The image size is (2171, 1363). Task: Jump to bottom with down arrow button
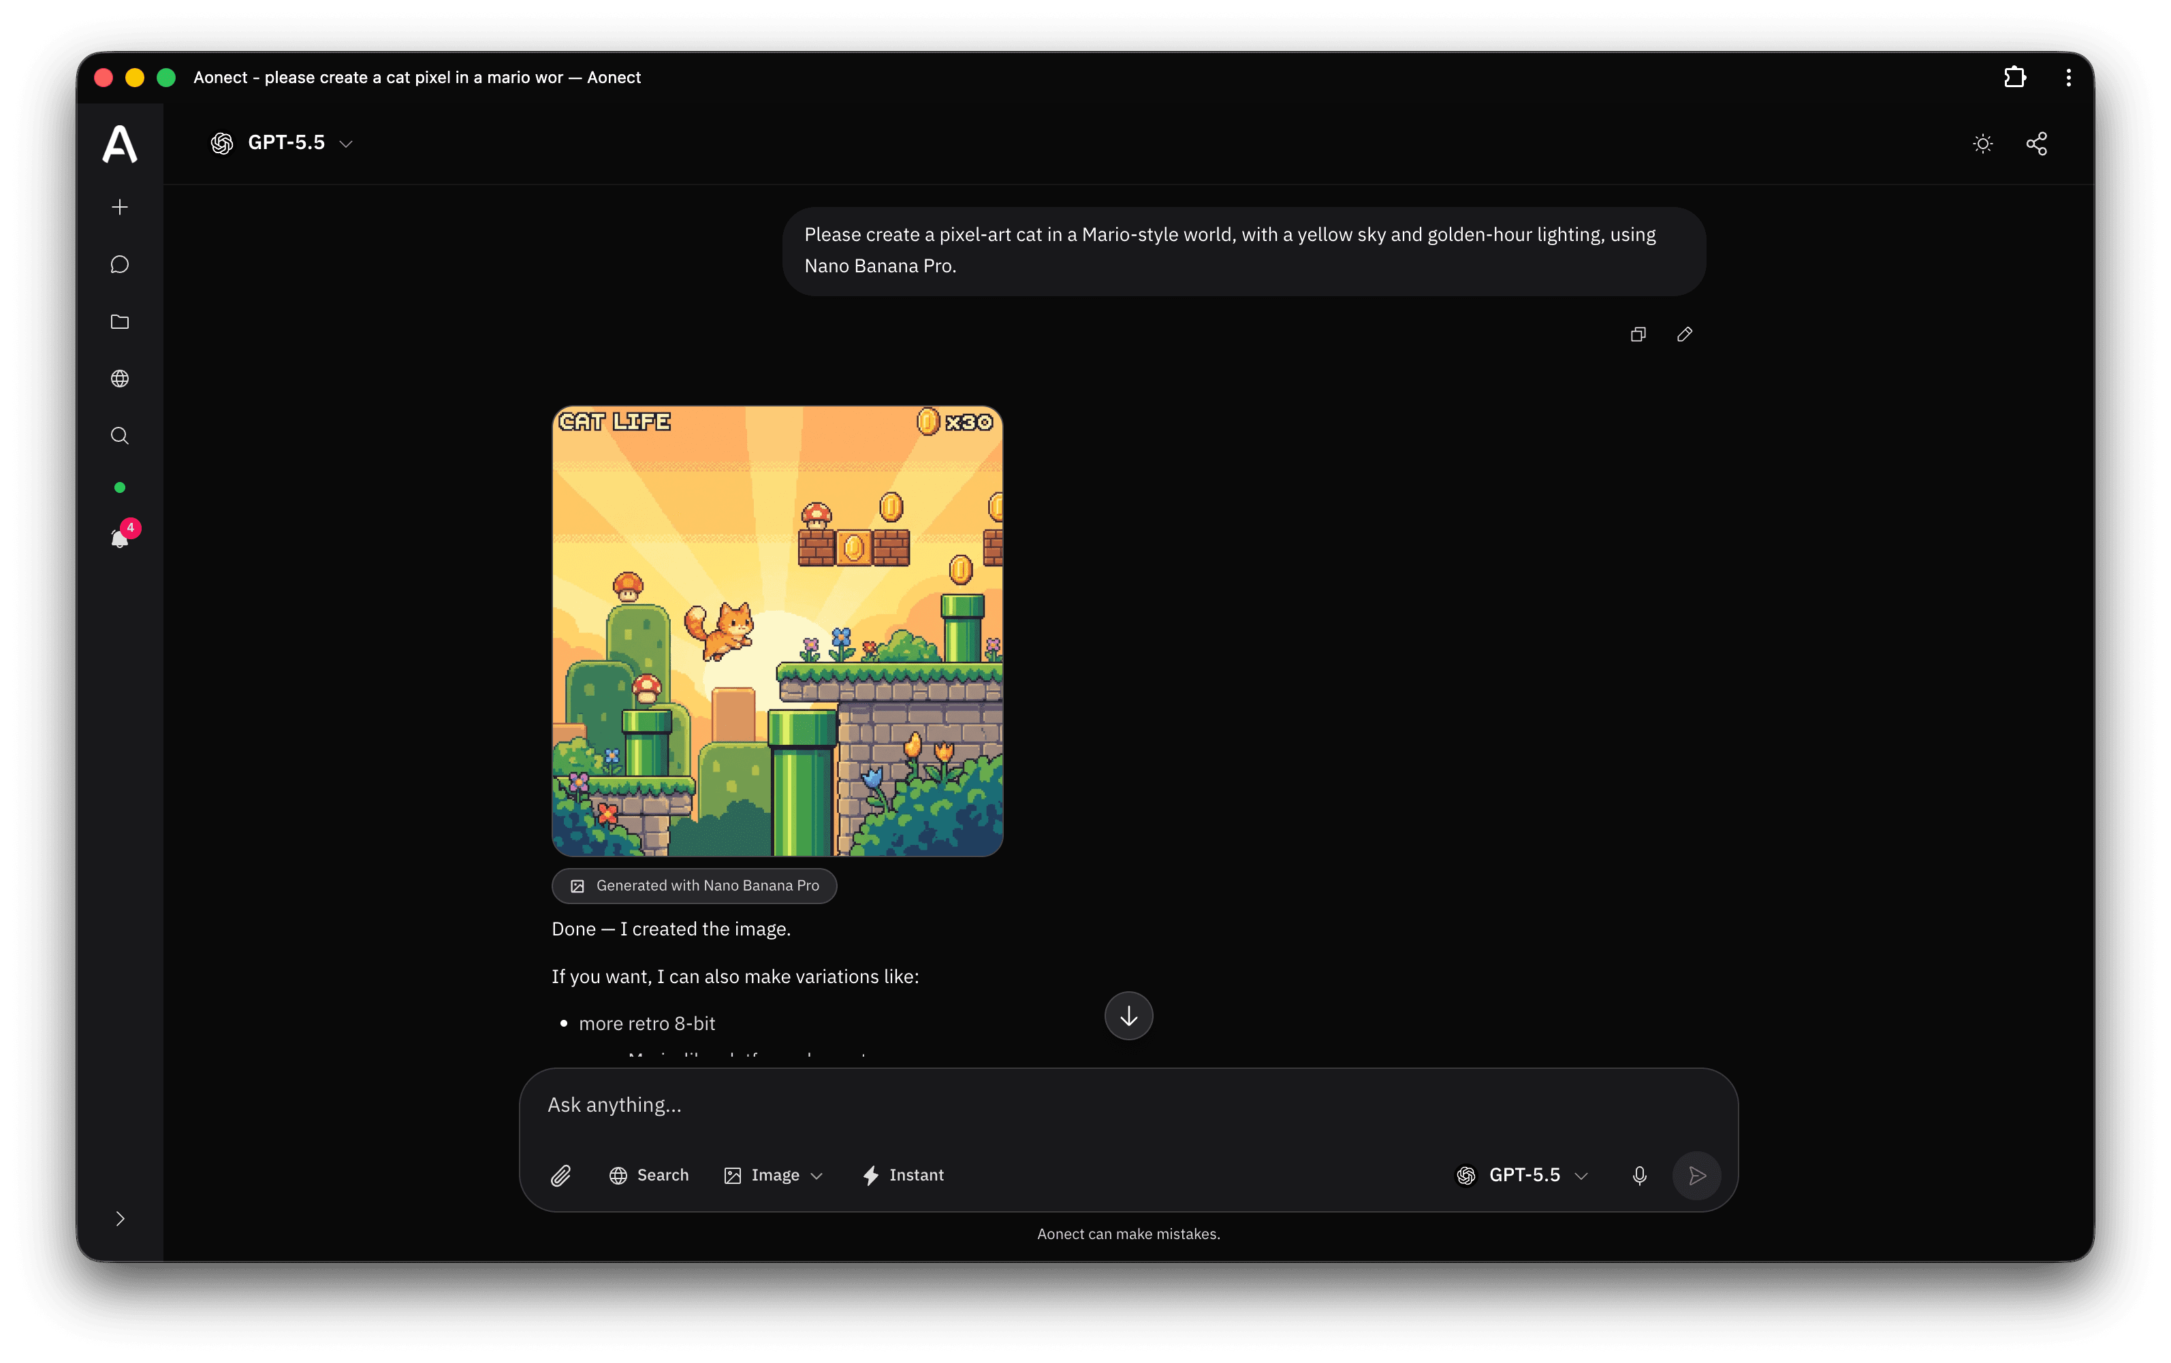pyautogui.click(x=1129, y=1016)
